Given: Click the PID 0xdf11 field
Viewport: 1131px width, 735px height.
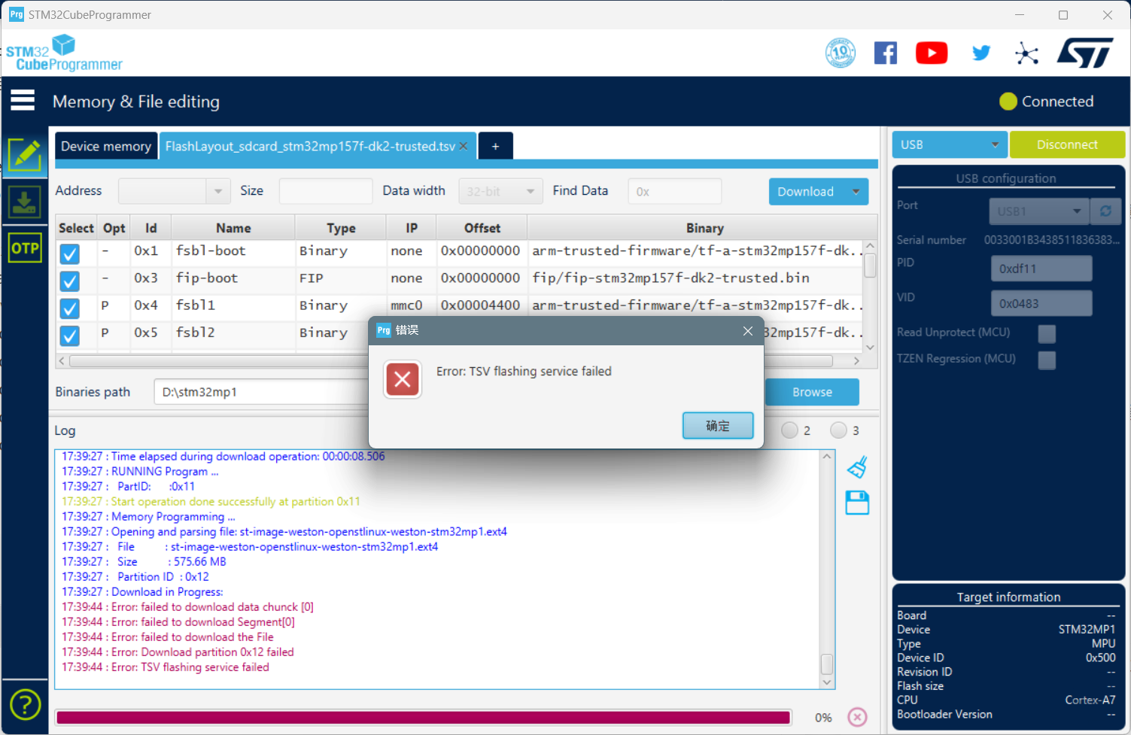Looking at the screenshot, I should tap(1041, 269).
